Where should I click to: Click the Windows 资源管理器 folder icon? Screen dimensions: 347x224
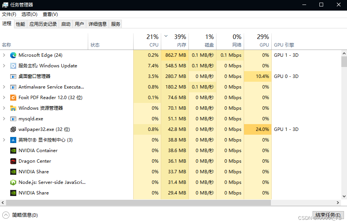point(13,108)
